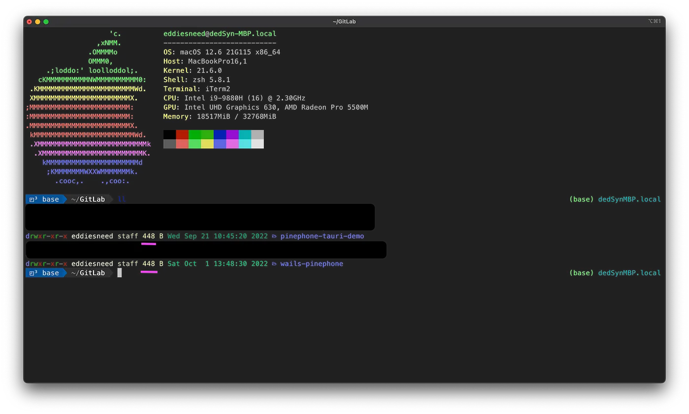The width and height of the screenshot is (689, 414).
Task: Pick the salmon light-red color block
Action: tap(182, 144)
